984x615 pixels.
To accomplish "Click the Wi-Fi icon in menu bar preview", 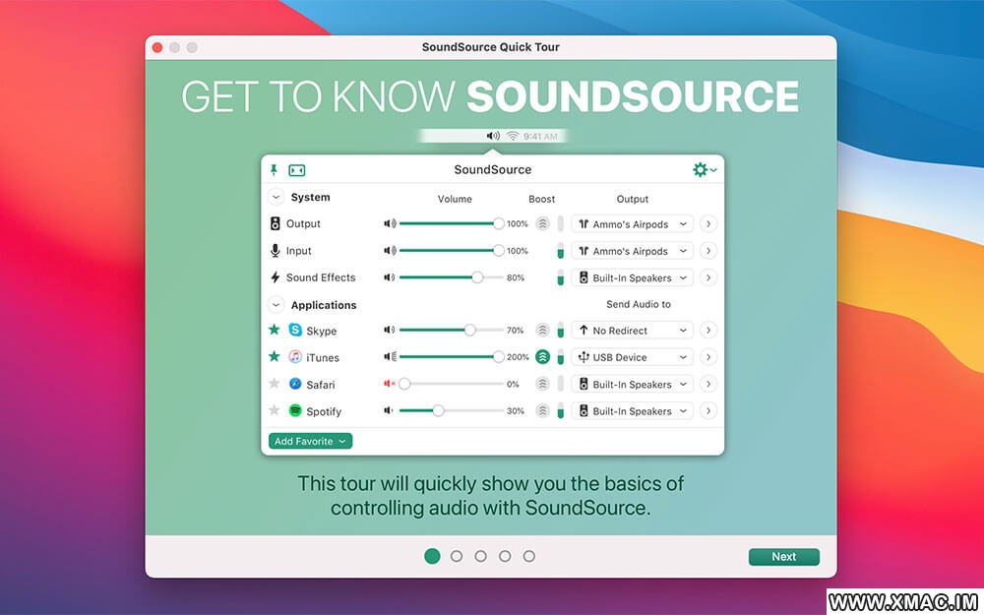I will 512,136.
